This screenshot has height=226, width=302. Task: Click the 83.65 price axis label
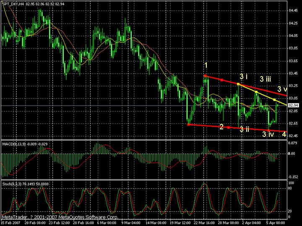293,61
